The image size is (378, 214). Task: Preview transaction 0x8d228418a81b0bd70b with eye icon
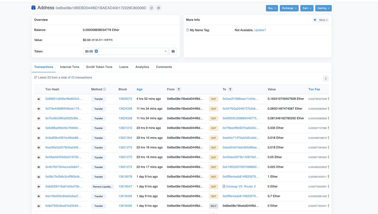(x=39, y=187)
